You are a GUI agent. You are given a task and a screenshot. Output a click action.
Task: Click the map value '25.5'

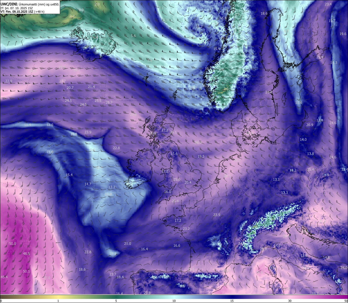click(x=98, y=101)
